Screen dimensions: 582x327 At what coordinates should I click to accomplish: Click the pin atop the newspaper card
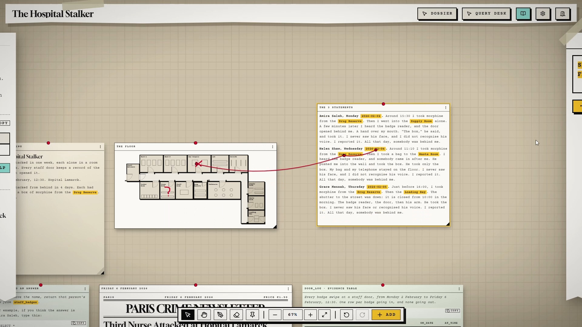[x=196, y=285]
